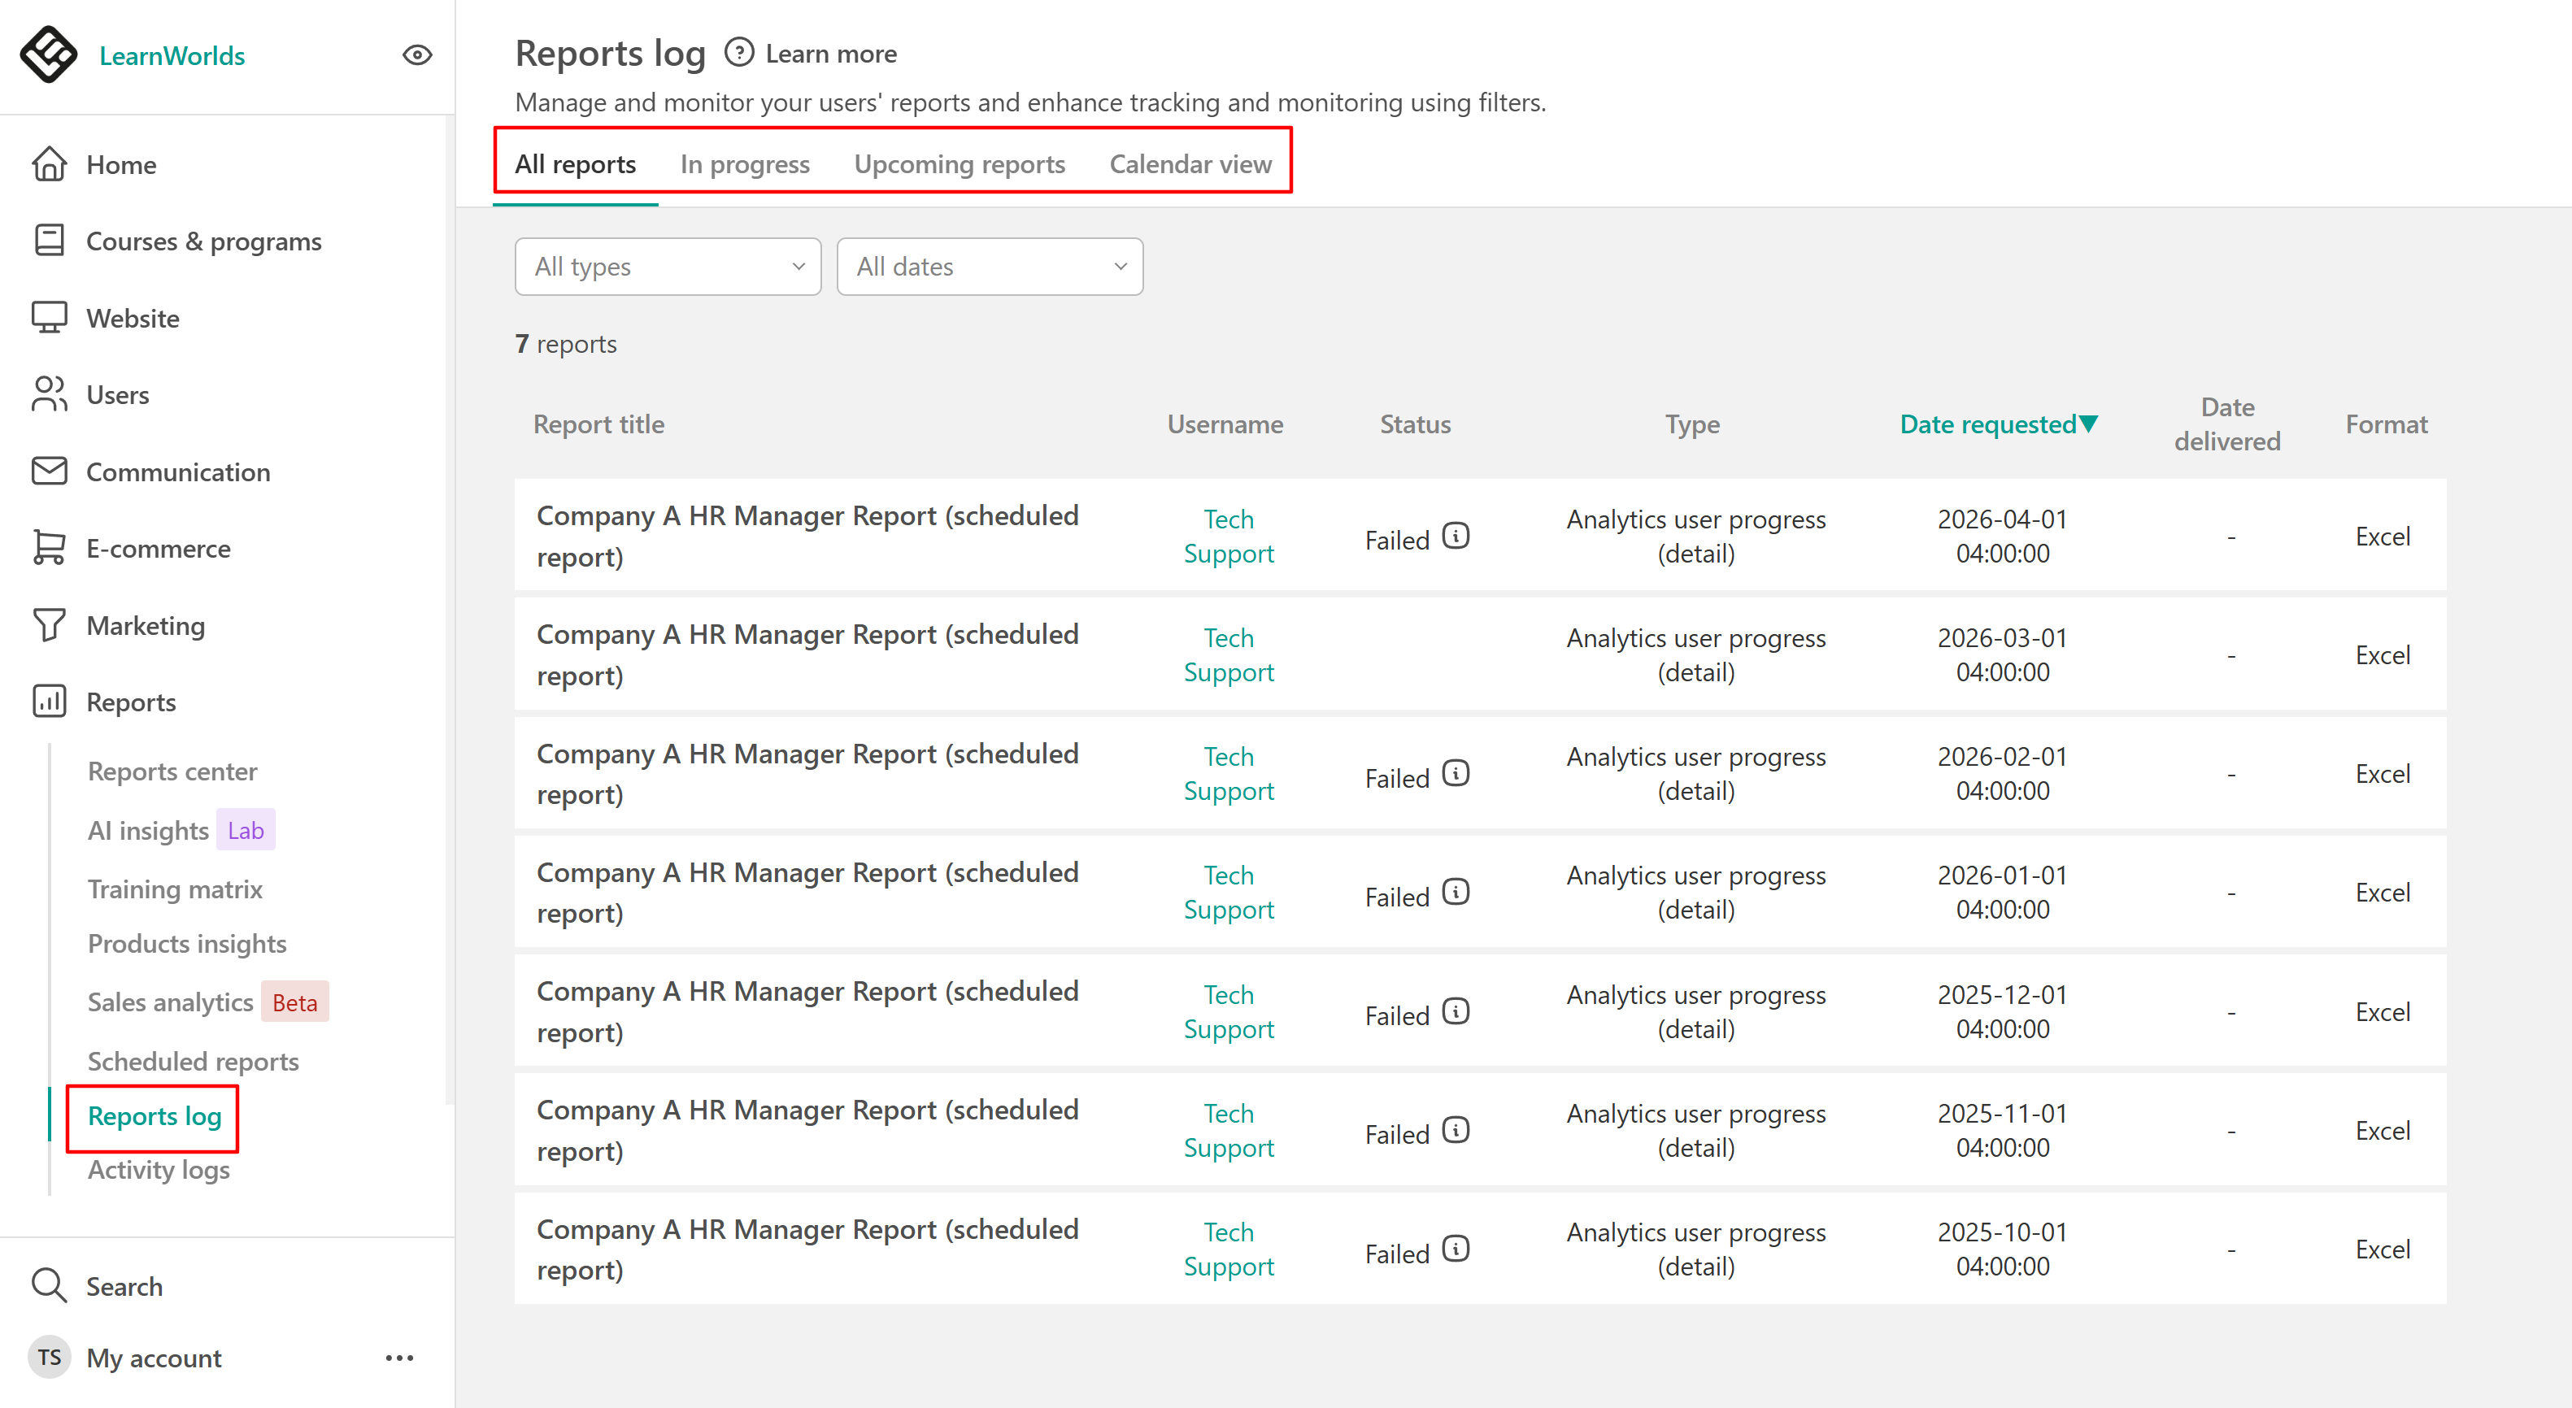Click the Communication envelope icon
Viewport: 2572px width, 1408px height.
(x=49, y=471)
